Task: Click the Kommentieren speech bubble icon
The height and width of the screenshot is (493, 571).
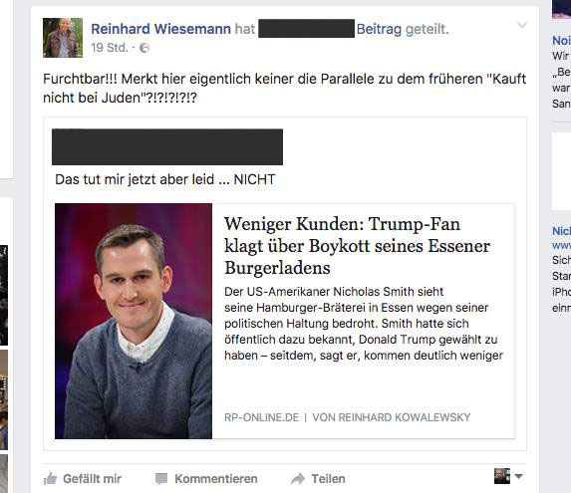Action: tap(161, 479)
